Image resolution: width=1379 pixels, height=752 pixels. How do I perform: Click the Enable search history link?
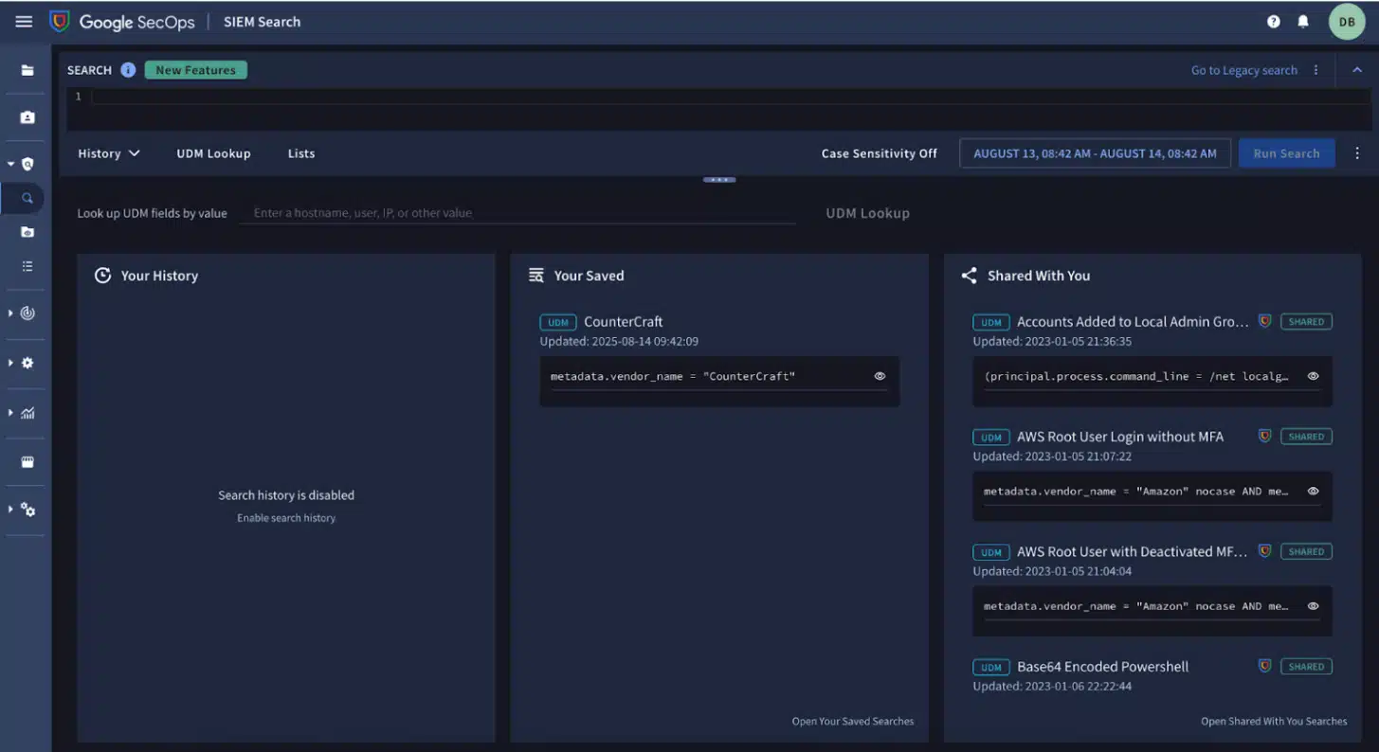(286, 518)
